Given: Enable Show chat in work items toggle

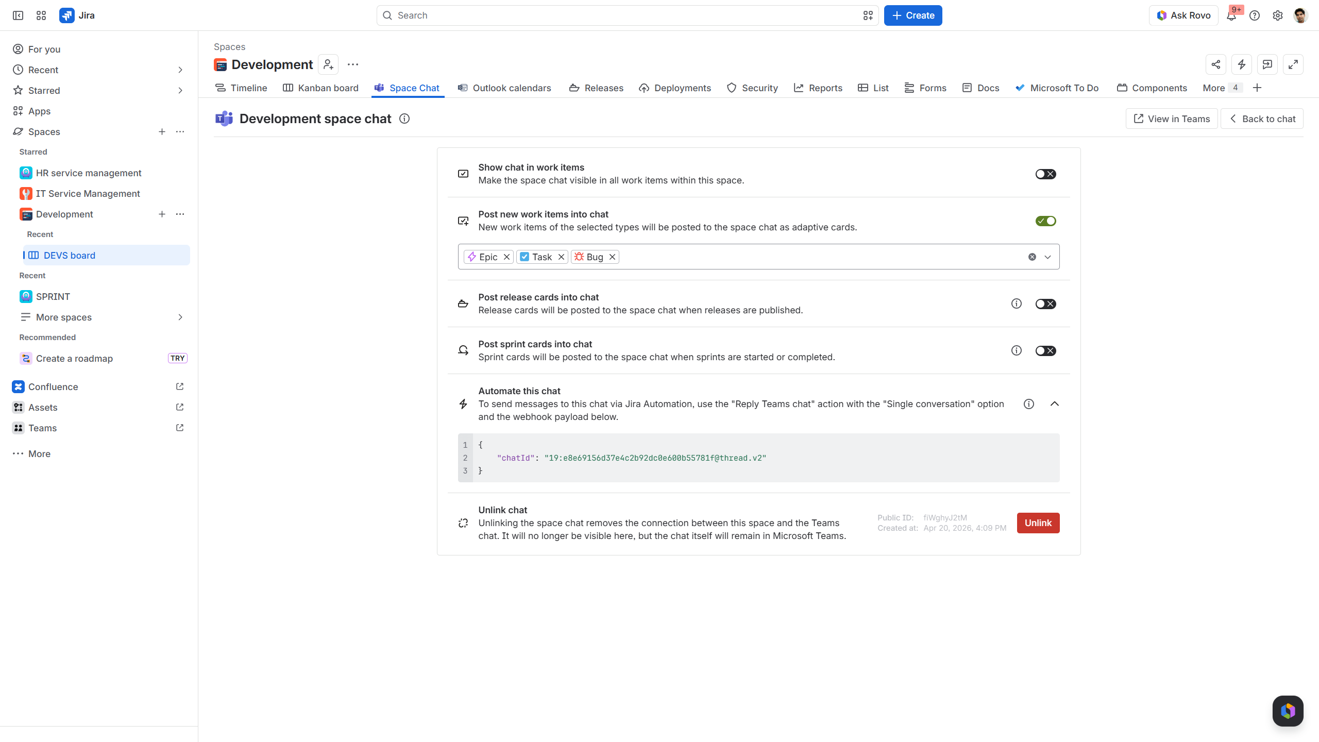Looking at the screenshot, I should (1045, 174).
